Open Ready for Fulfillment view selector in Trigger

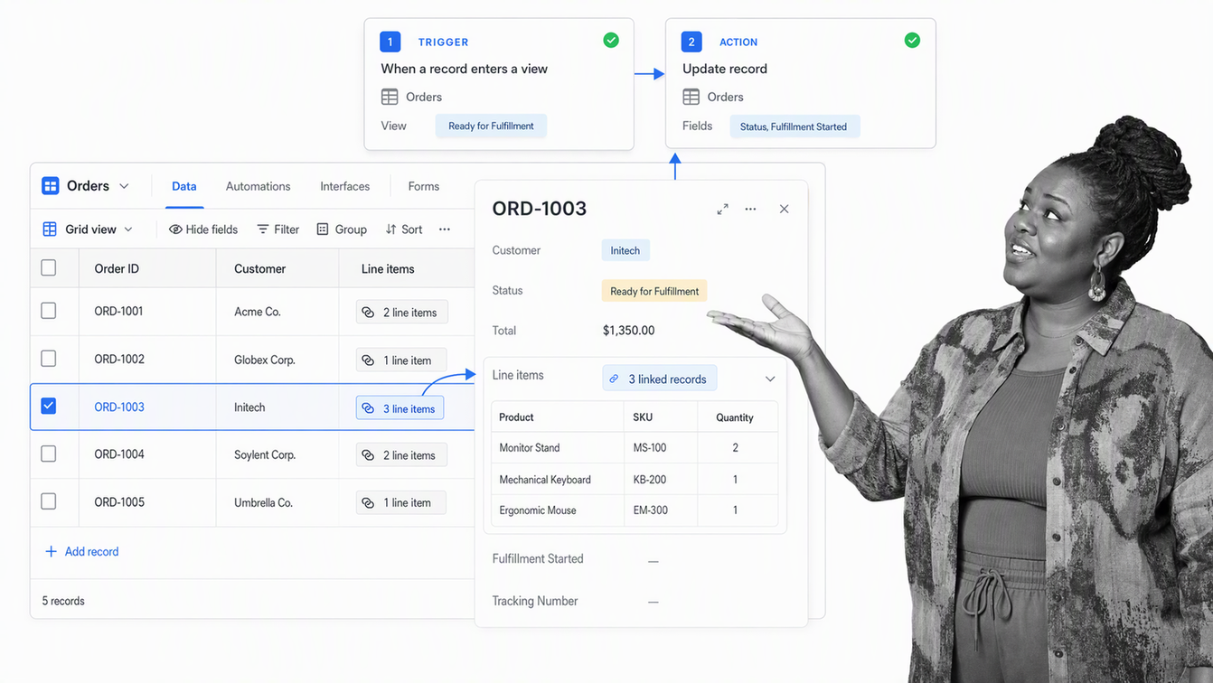491,126
